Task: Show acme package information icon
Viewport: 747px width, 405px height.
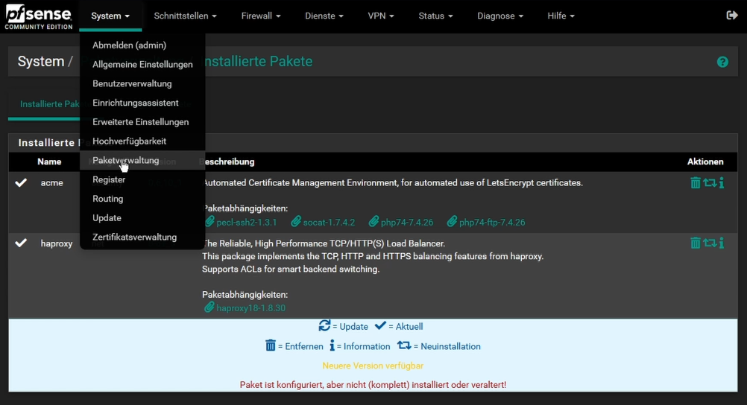Action: click(x=722, y=182)
